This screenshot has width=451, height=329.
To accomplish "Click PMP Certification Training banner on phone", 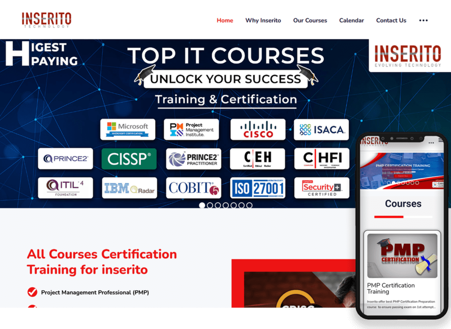I will tap(402, 171).
